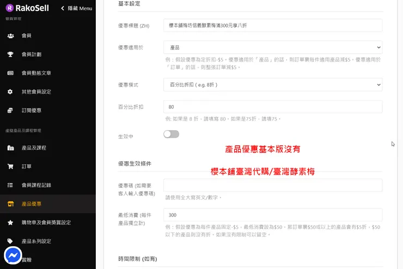Screen dimensions: 403x269
Task: Click the hide Menu chevron arrow
Action: tap(63, 9)
